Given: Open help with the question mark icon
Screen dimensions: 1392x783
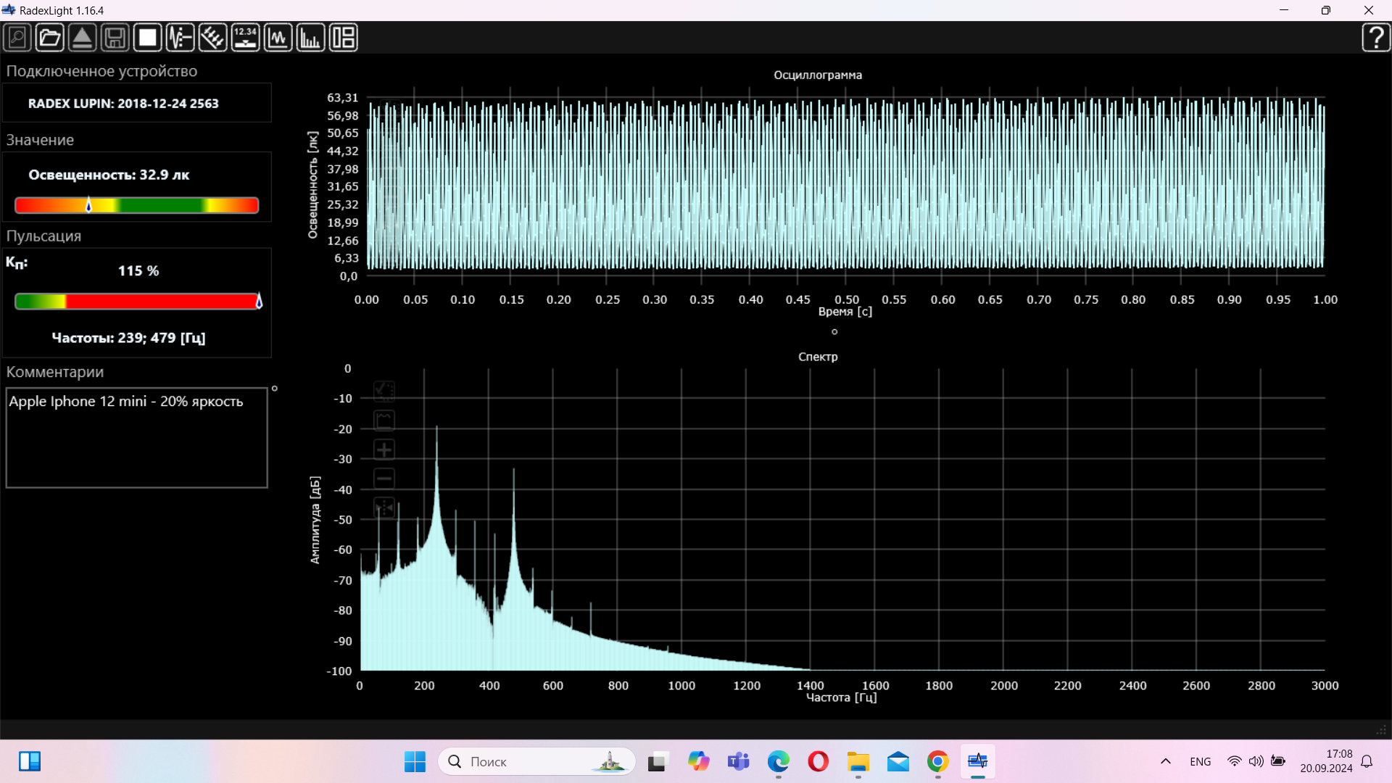Looking at the screenshot, I should pyautogui.click(x=1375, y=38).
